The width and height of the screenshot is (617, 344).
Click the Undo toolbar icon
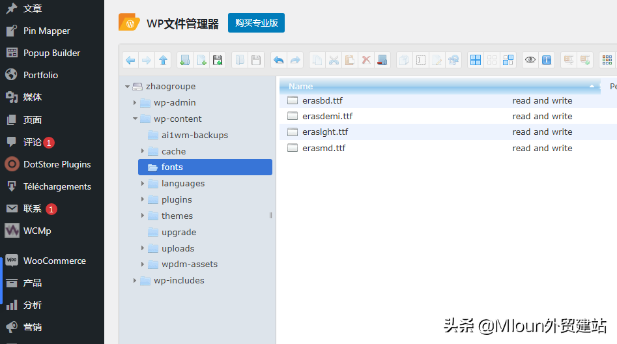coord(279,60)
